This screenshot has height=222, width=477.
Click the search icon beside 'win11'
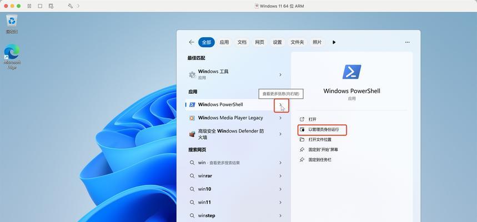click(x=192, y=202)
